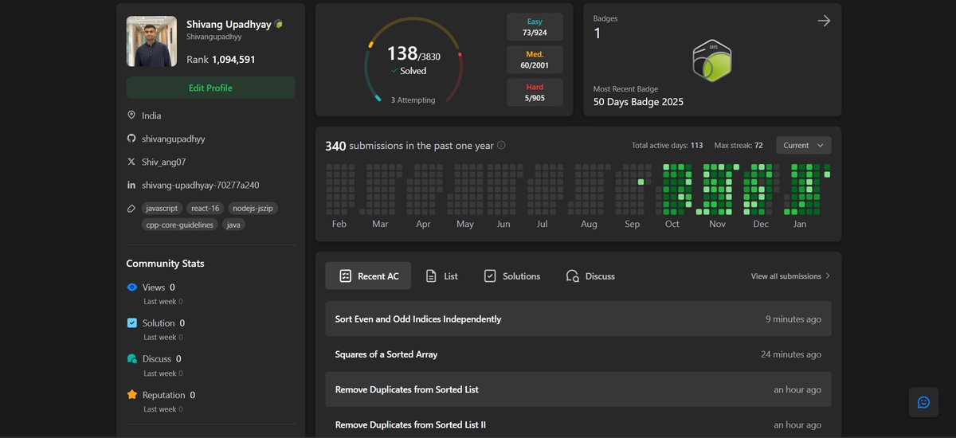Click the chat bubbles icon beside Discuss stat
956x438 pixels.
point(132,359)
